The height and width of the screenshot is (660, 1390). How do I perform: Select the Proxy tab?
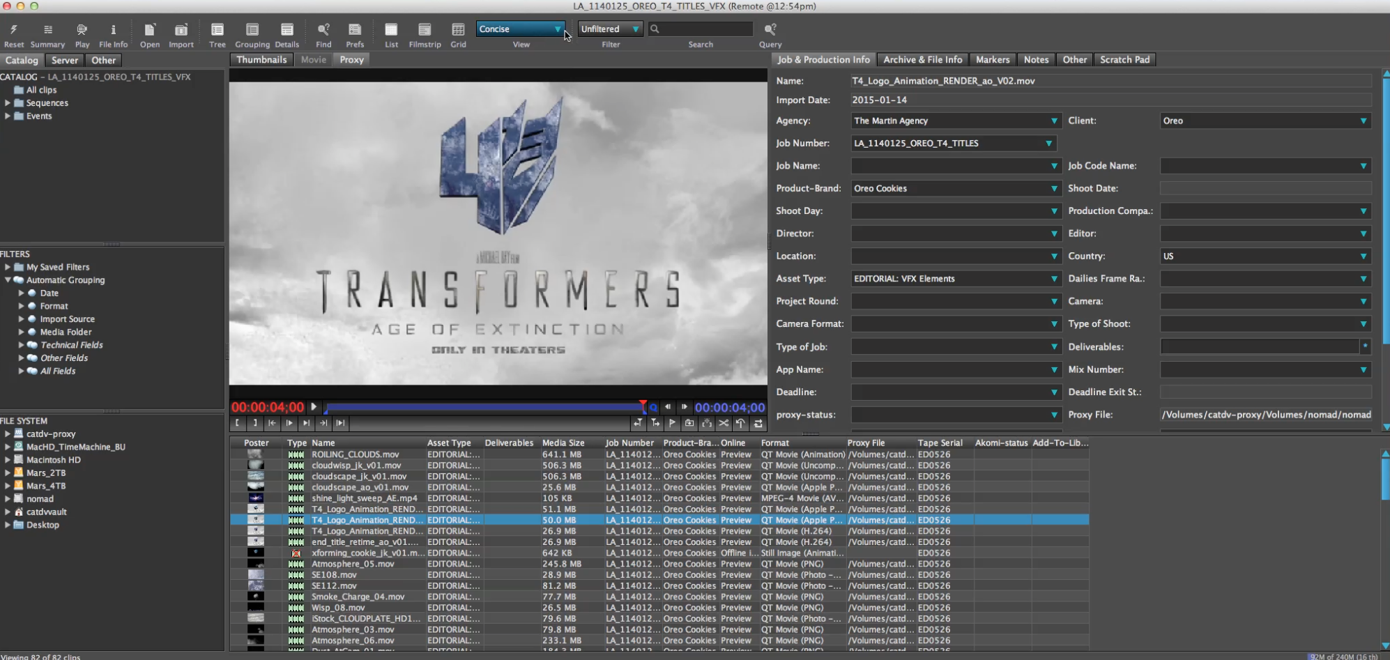tap(351, 60)
